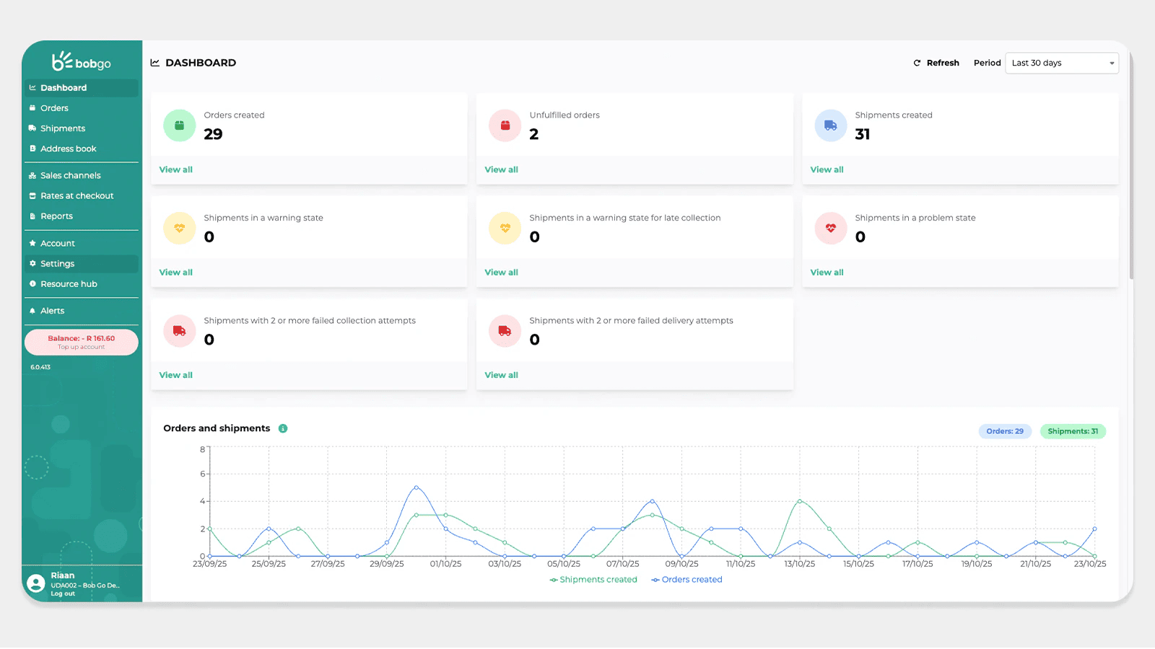Toggle the Shipments created legend on the chart
The height and width of the screenshot is (649, 1155).
point(593,580)
